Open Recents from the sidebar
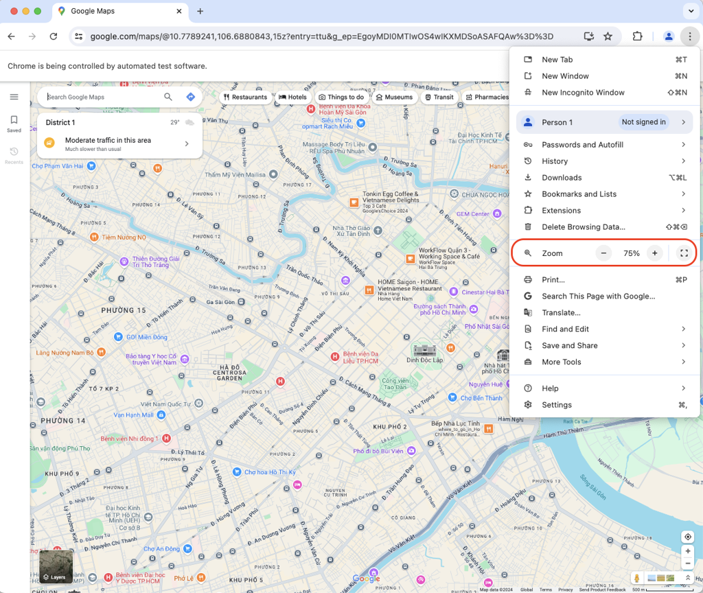The image size is (703, 593). pyautogui.click(x=14, y=152)
